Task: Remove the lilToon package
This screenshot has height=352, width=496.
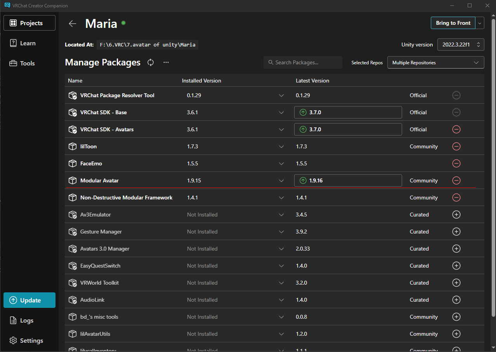Action: point(456,146)
